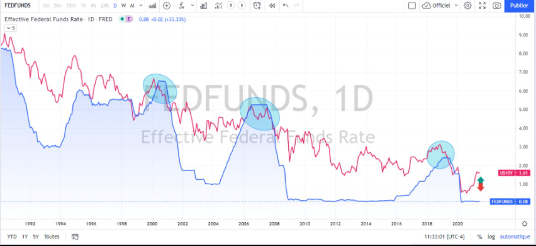
Task: Select the 1Y date range
Action: [25, 237]
